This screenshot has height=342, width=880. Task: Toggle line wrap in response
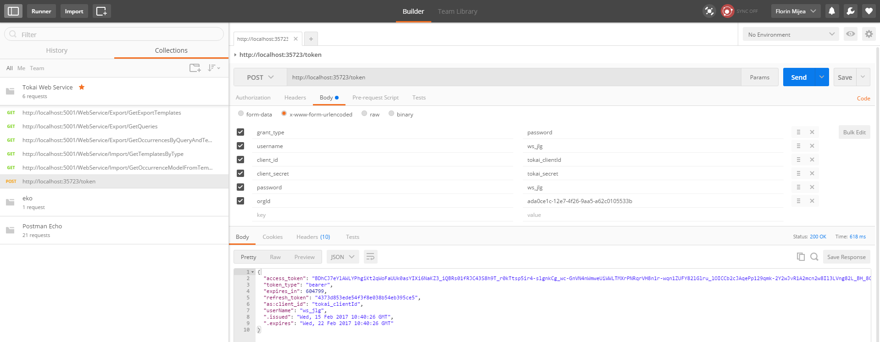point(370,257)
